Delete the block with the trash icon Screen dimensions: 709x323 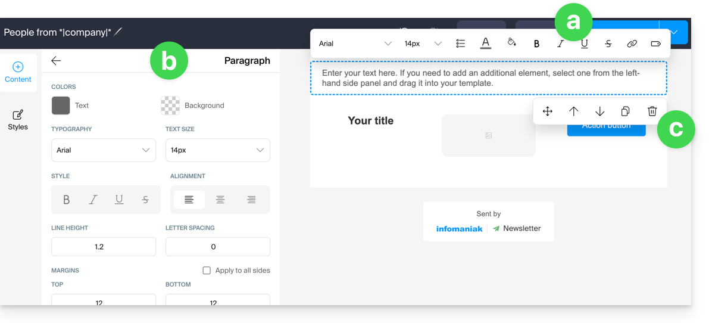click(652, 111)
